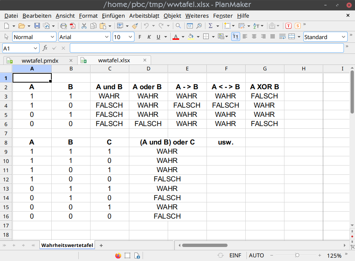Click the EINF insert mode indicator
This screenshot has width=355, height=261.
click(x=235, y=255)
